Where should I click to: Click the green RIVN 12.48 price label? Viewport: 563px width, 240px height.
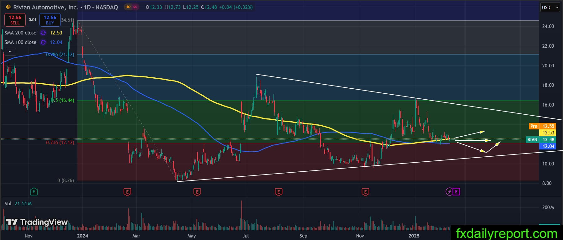coord(541,140)
